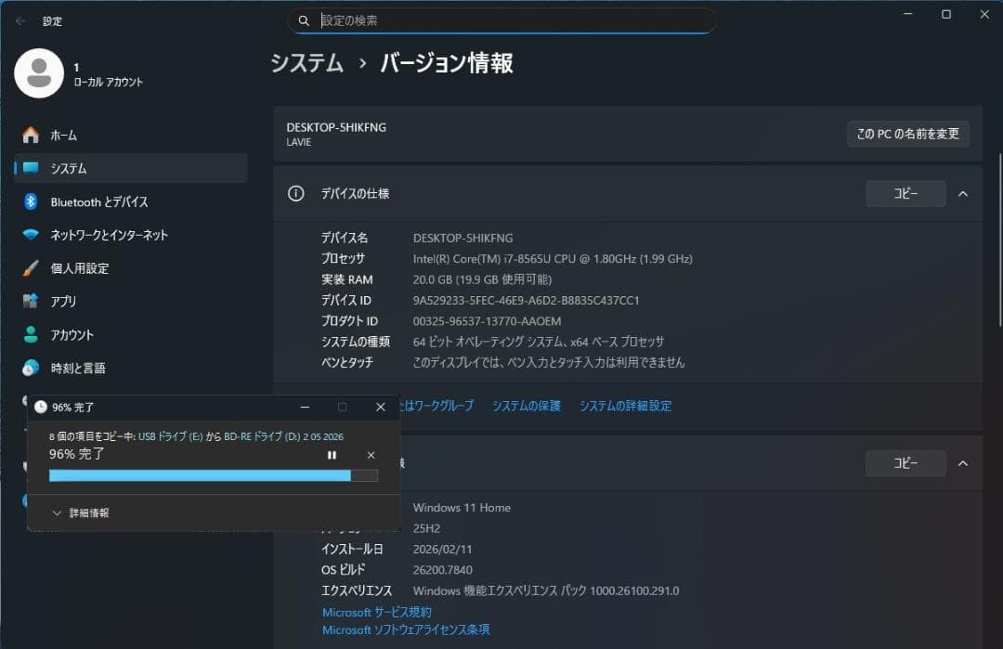This screenshot has height=649, width=1003.
Task: Click USB ドライブ (E:) source link
Action: click(x=170, y=436)
